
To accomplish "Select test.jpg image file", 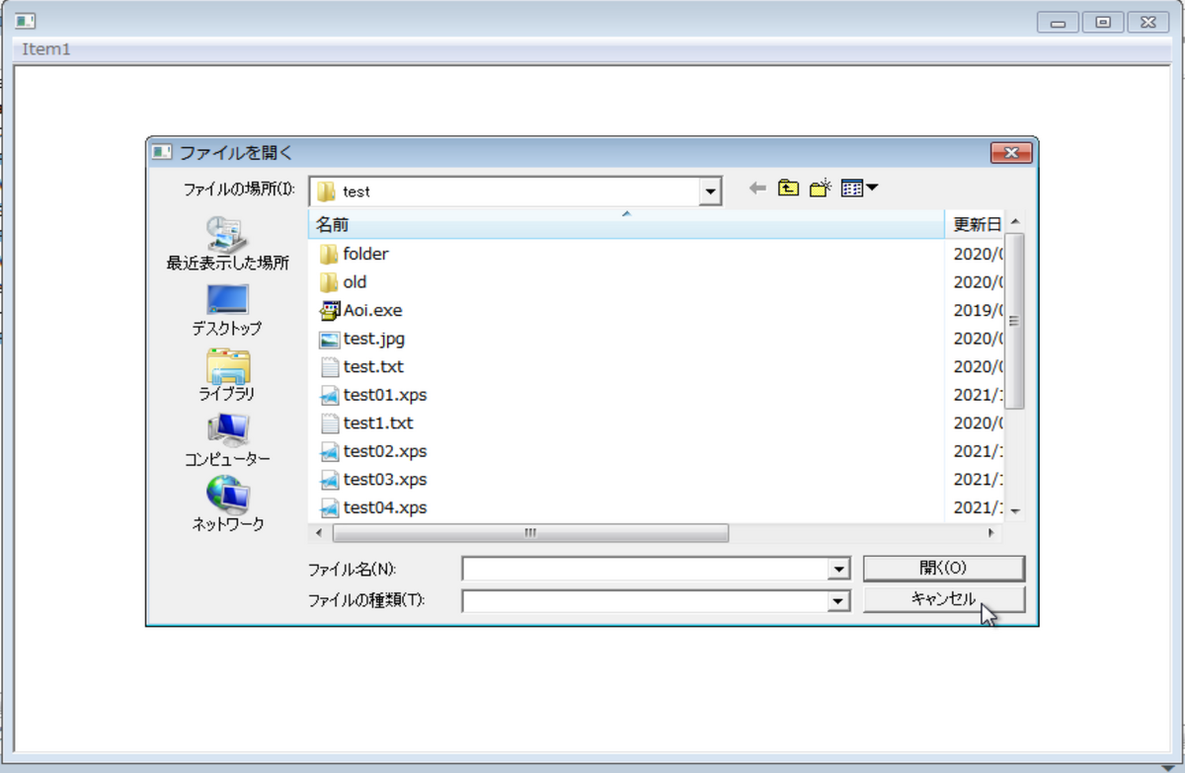I will pyautogui.click(x=362, y=339).
